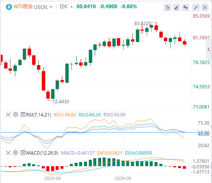Click the 74.5953 price axis label
Screen dimensions: 212x183
point(201,86)
